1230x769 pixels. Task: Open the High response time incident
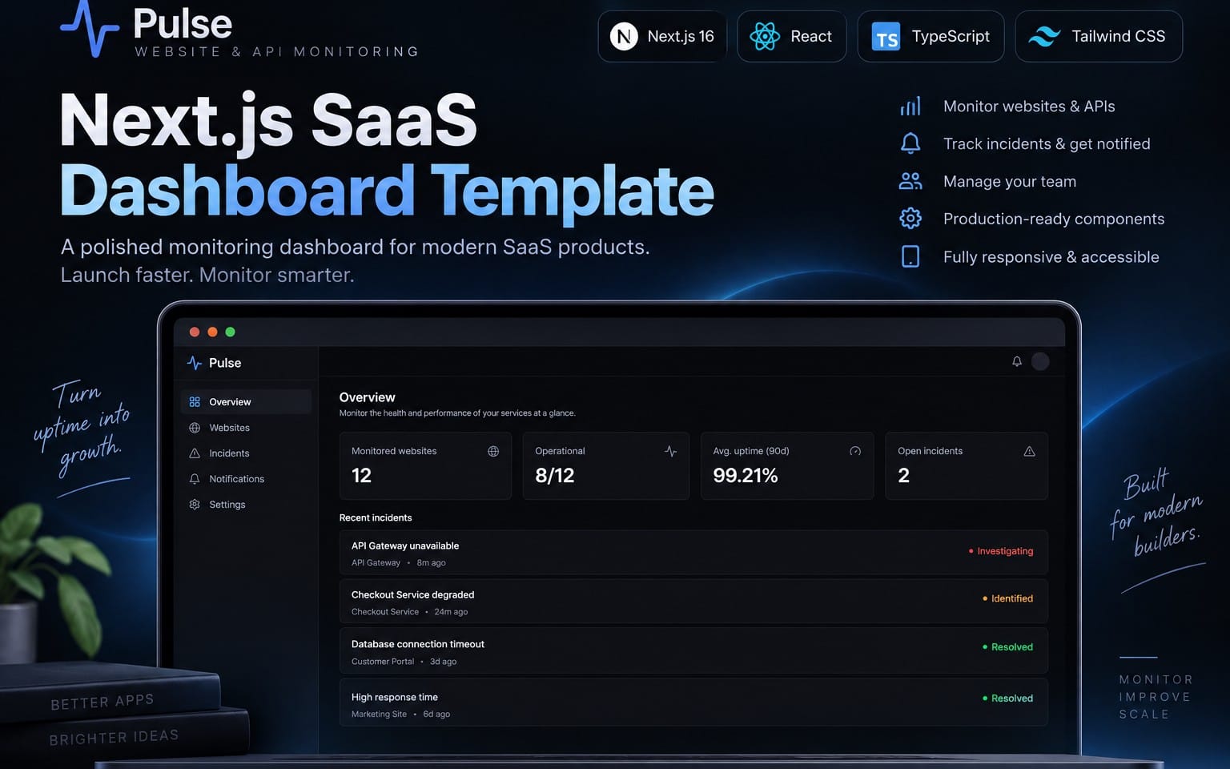point(693,703)
